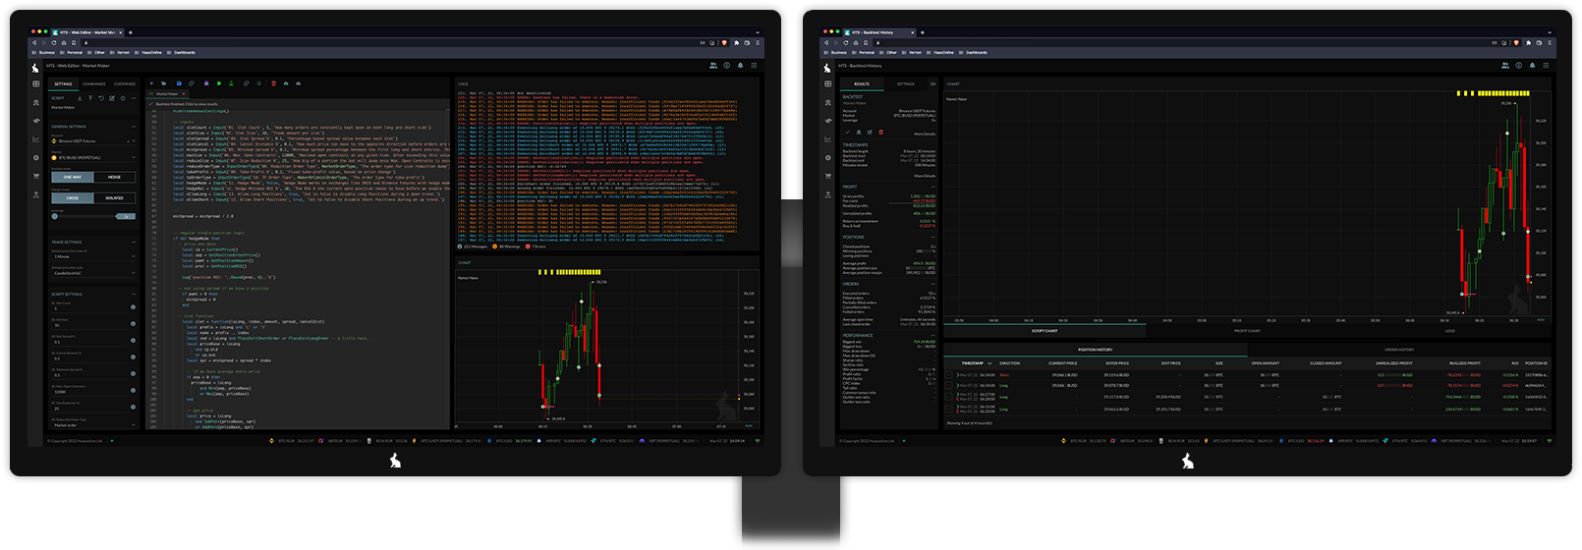Click More Details under the Timestamps section
The image size is (1582, 550).
pyautogui.click(x=925, y=176)
